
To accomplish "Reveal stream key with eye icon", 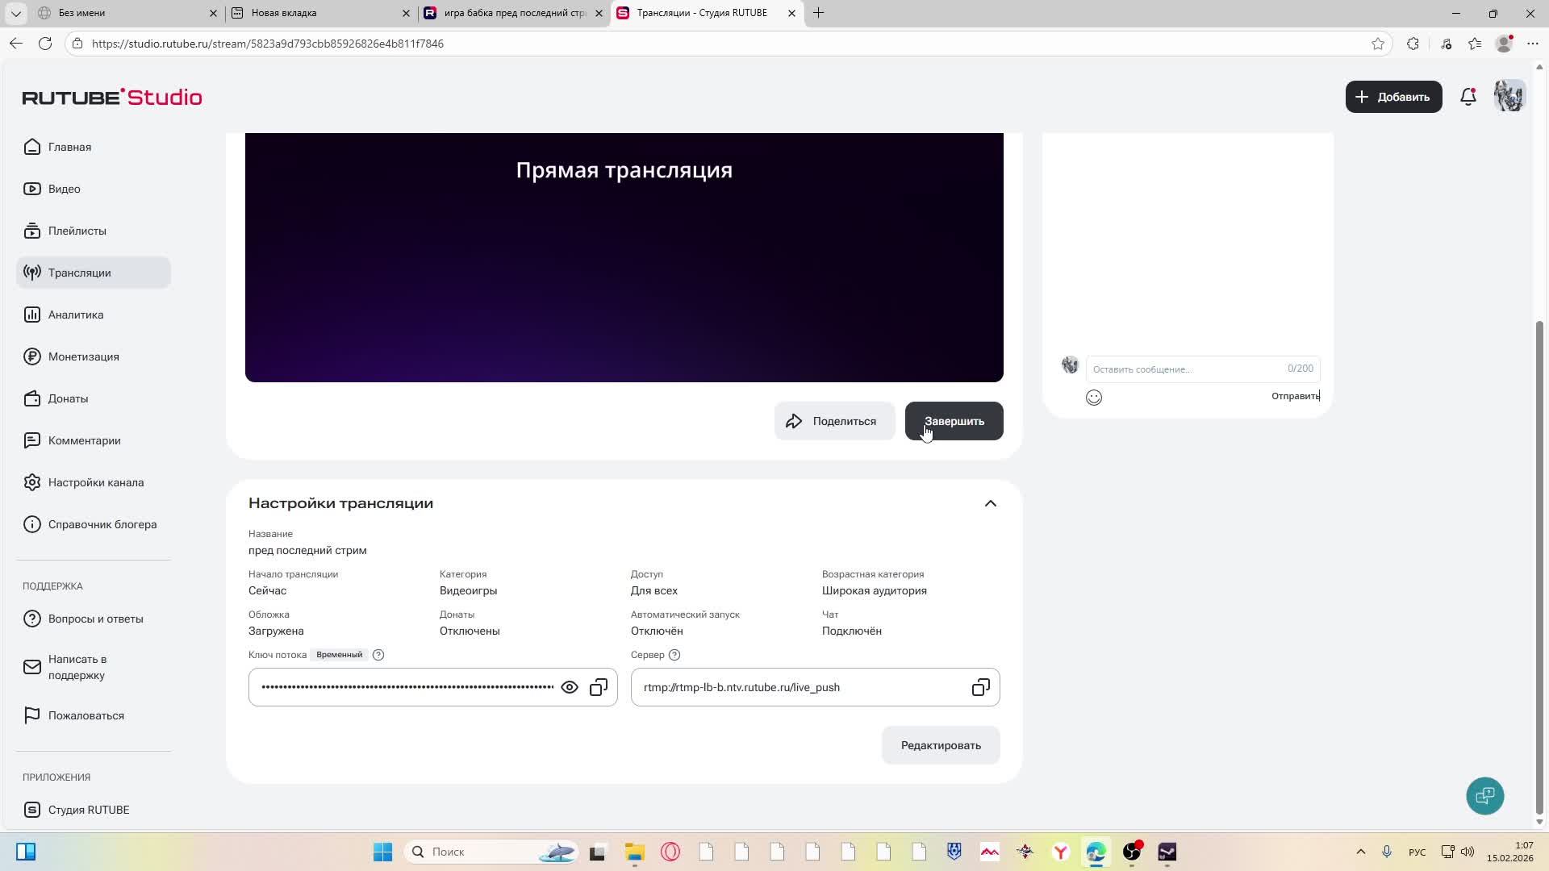I will 570,687.
